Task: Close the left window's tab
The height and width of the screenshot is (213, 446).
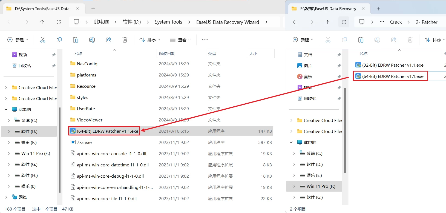Action: pyautogui.click(x=78, y=9)
